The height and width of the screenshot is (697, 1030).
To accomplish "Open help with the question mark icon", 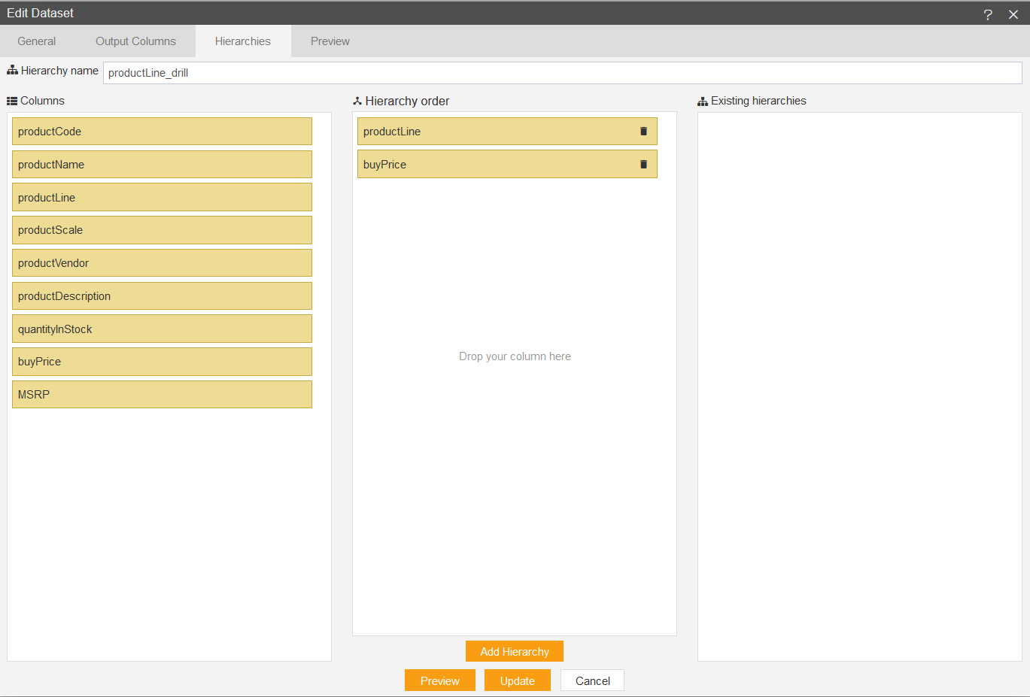I will pyautogui.click(x=988, y=14).
